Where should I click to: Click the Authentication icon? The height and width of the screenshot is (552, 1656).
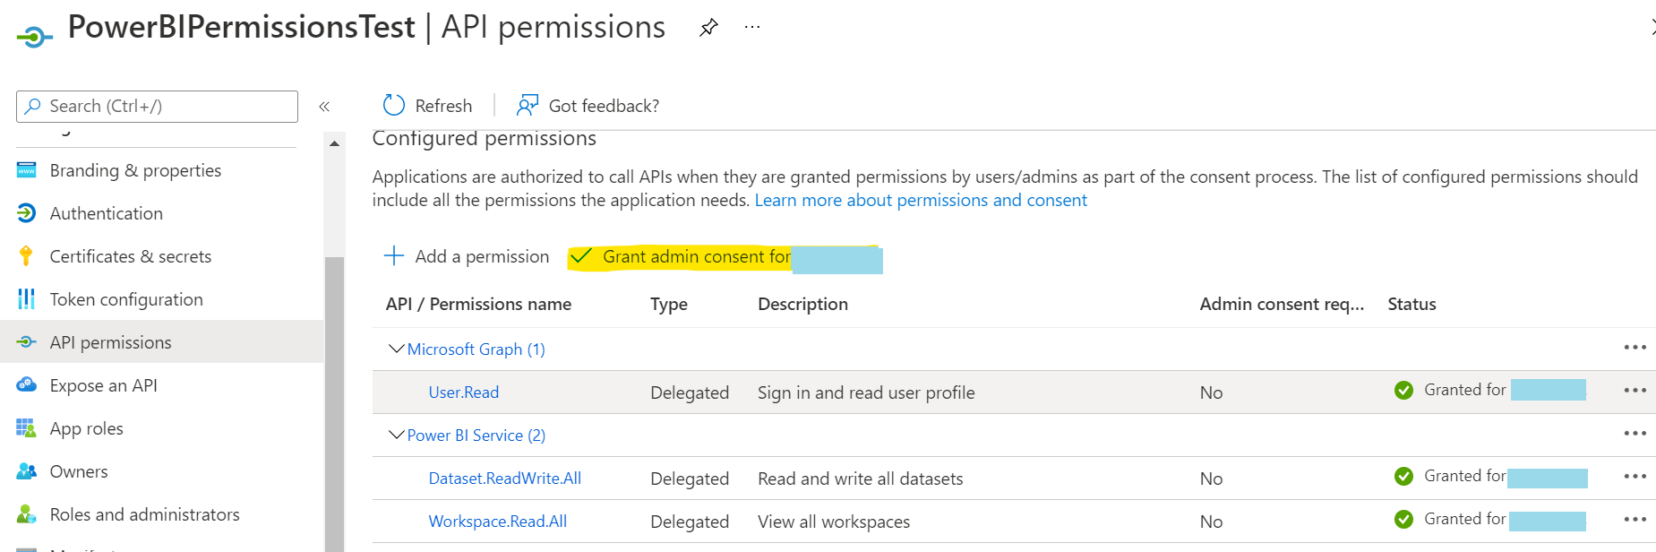pos(27,213)
